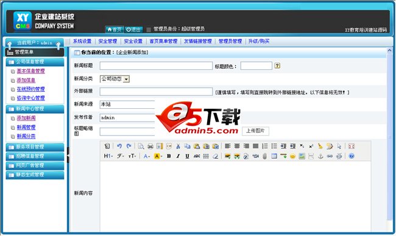Image resolution: width=396 pixels, height=236 pixels.
Task: Insert an anchor in editor
Action: 320,156
